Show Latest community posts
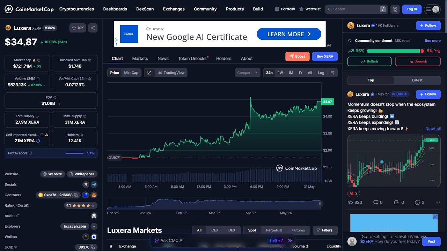 click(x=417, y=80)
